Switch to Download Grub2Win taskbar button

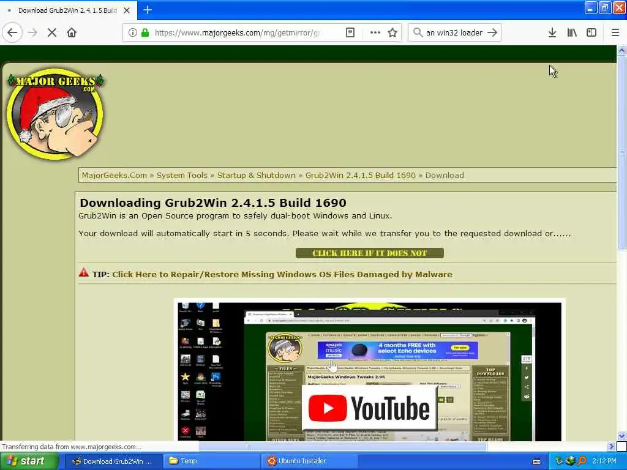click(113, 461)
